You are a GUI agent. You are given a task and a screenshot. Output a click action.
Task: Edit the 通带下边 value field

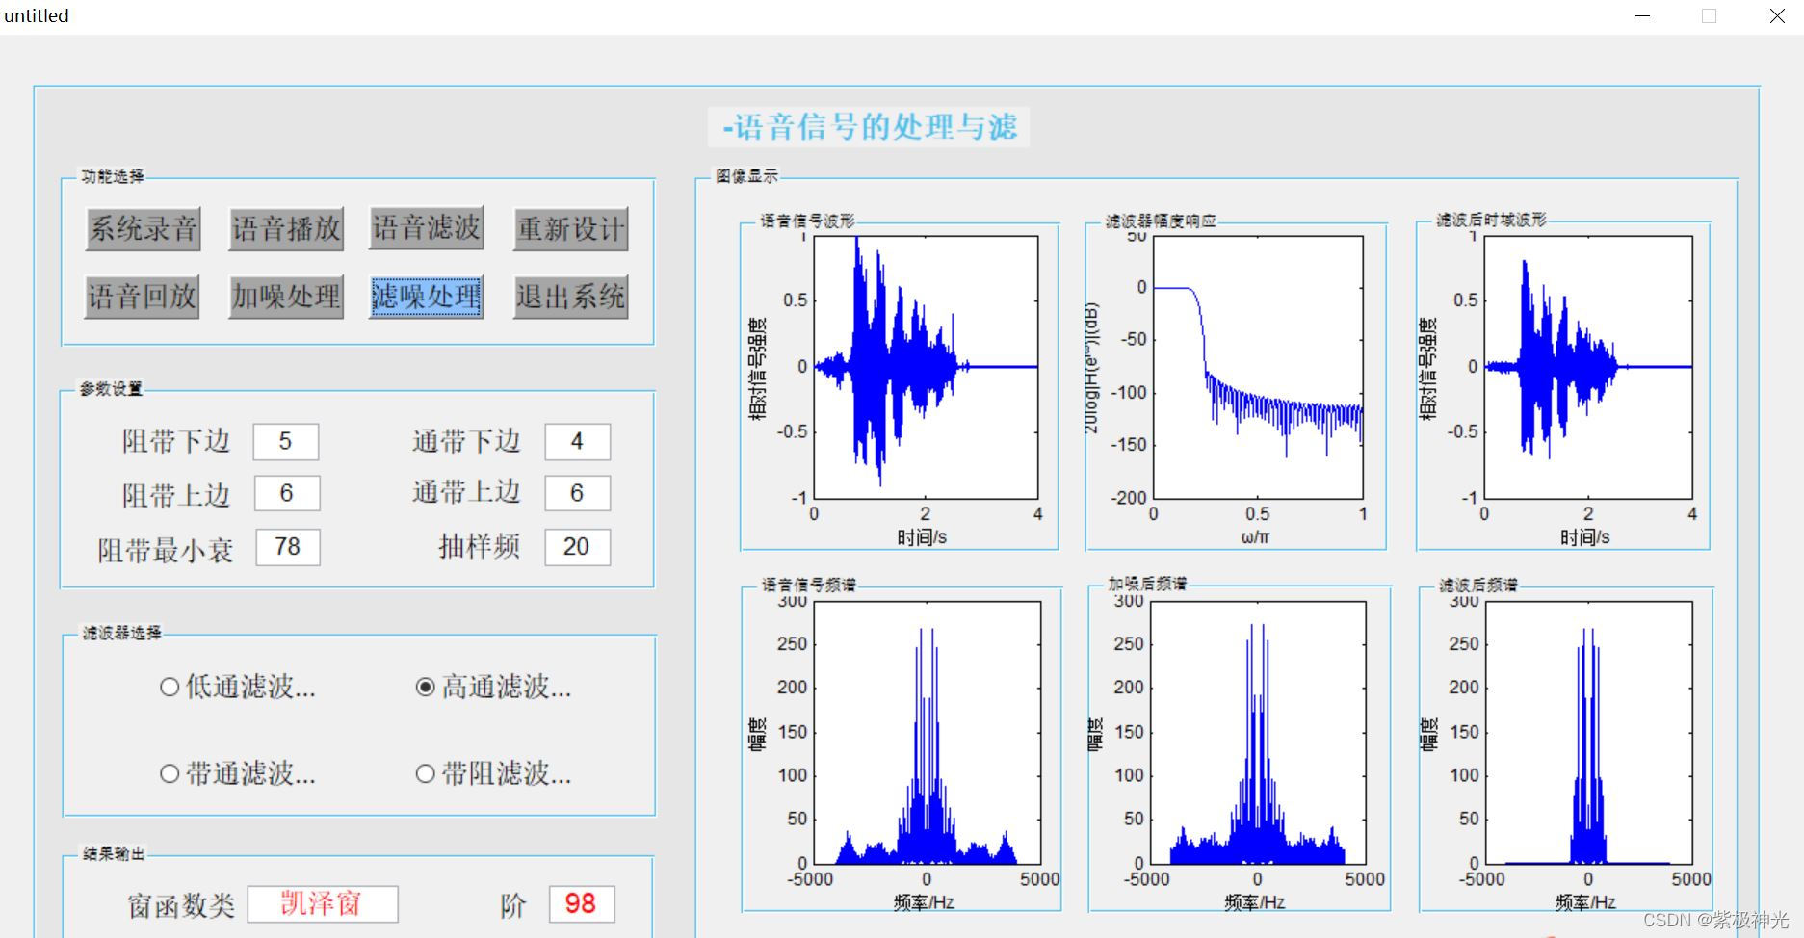click(x=577, y=442)
